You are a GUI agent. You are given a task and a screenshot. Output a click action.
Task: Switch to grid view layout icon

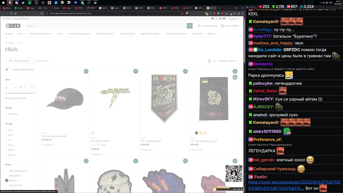(x=209, y=61)
